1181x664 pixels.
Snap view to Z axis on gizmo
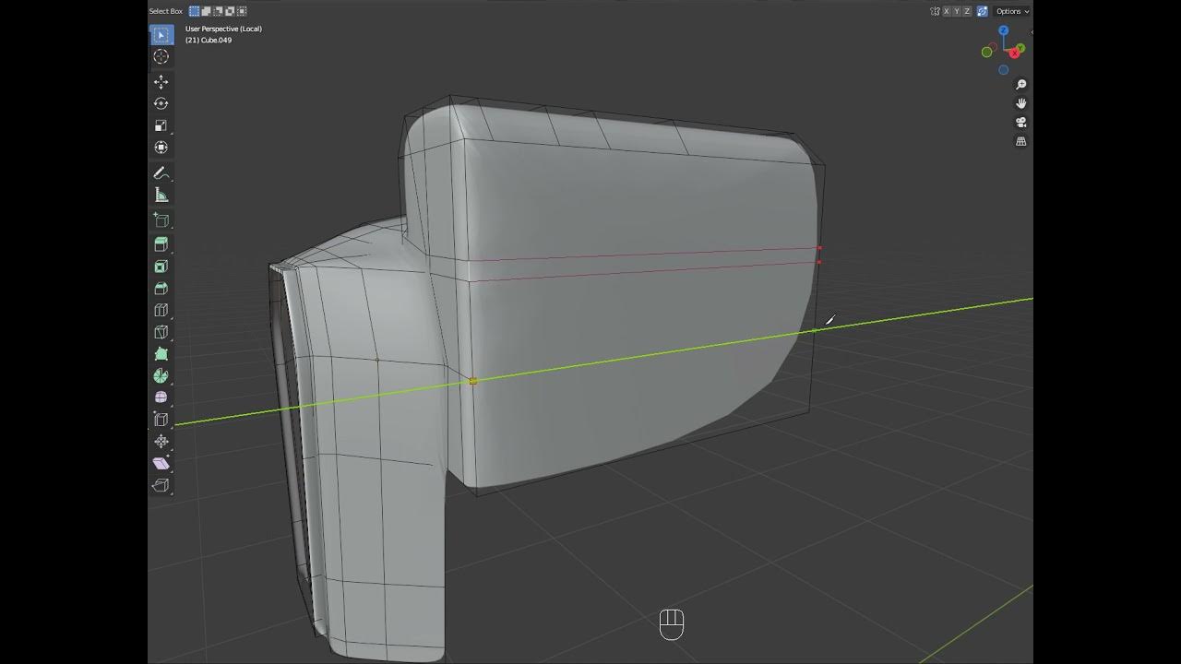[1004, 30]
